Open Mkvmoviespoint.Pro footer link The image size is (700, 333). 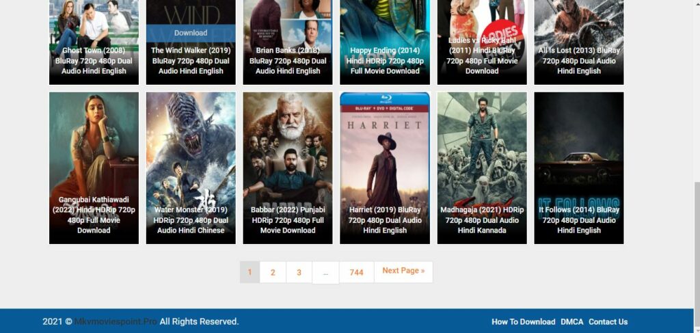pos(116,321)
